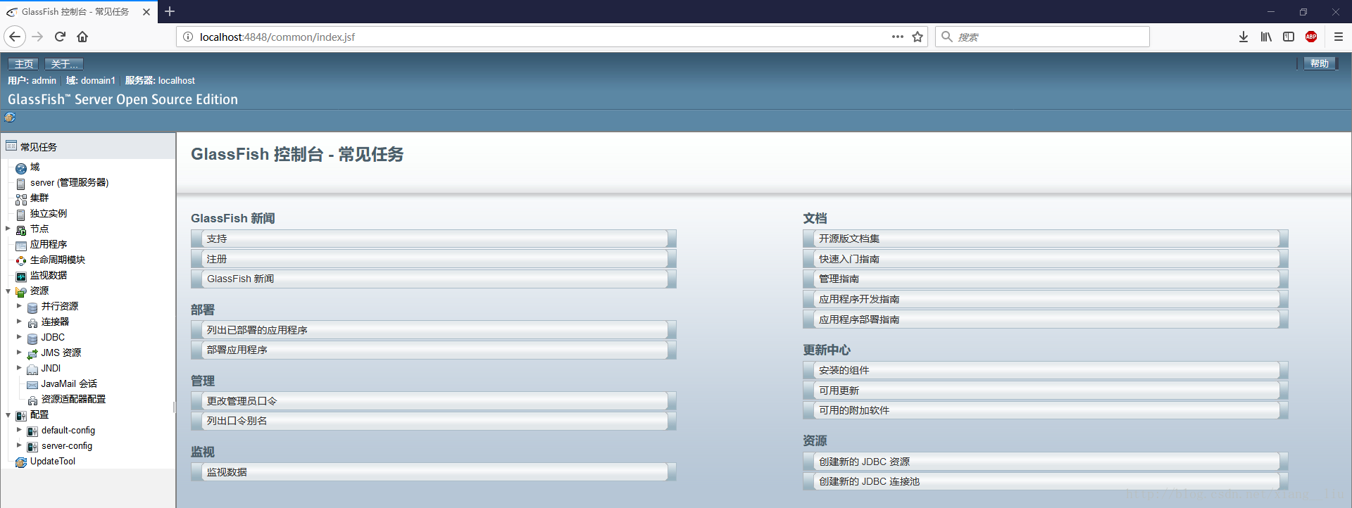Image resolution: width=1352 pixels, height=508 pixels.
Task: Click the 主页 header tab
Action: coord(24,64)
